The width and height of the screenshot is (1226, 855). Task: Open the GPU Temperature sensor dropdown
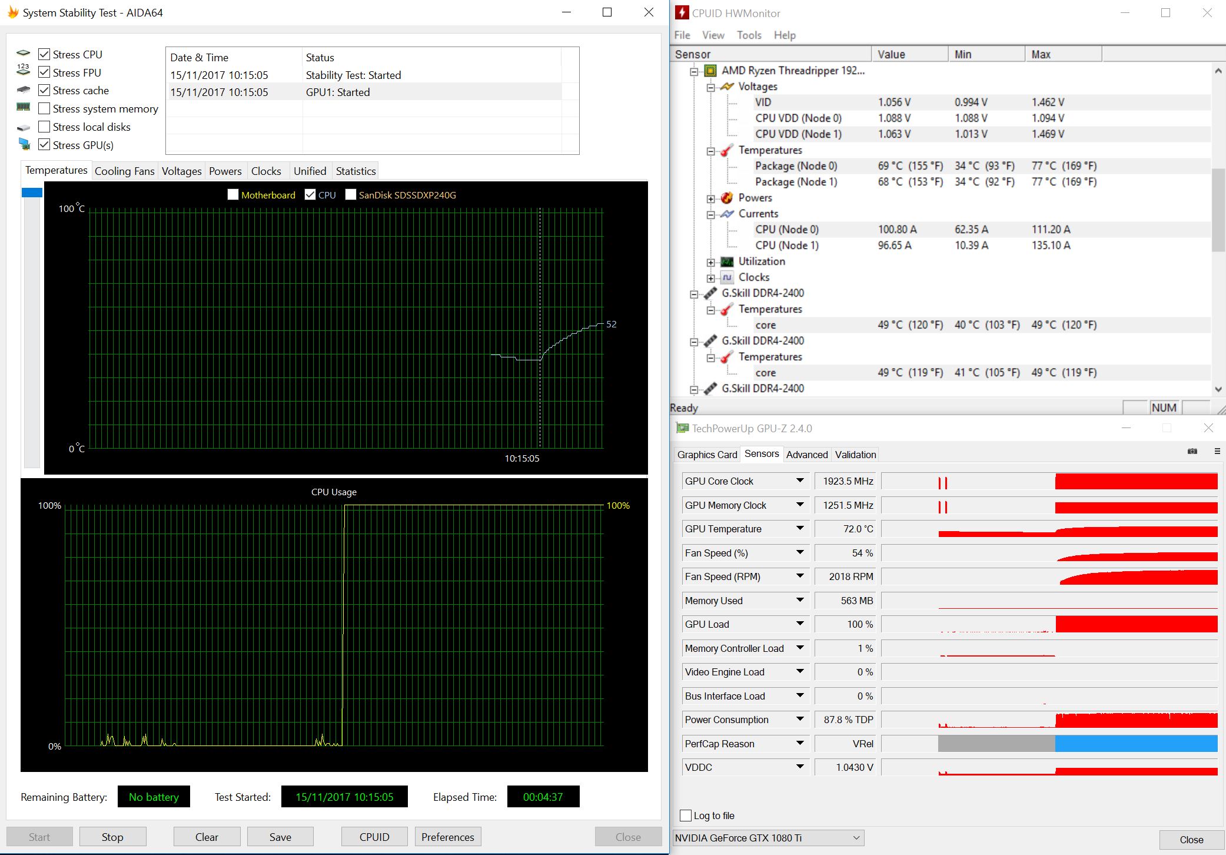[x=800, y=529]
